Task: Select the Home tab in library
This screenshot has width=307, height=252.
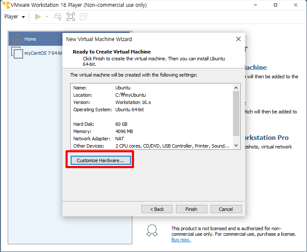Action: [x=36, y=39]
